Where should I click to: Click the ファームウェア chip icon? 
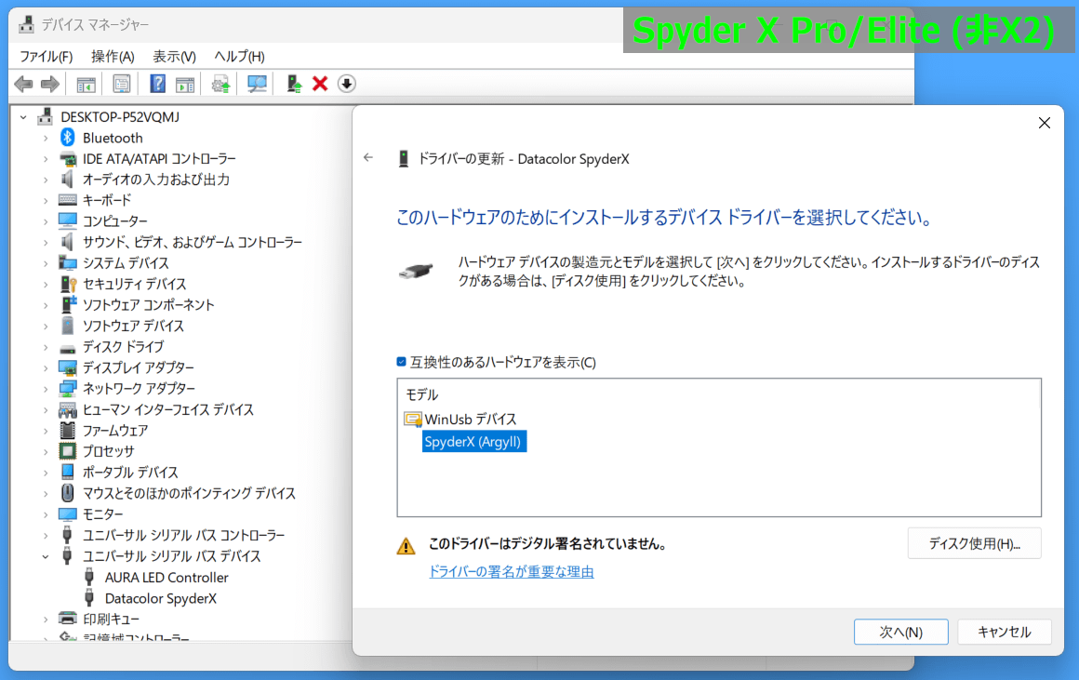(67, 431)
